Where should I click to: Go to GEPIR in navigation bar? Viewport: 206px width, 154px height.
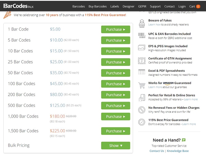pyautogui.click(x=142, y=6)
